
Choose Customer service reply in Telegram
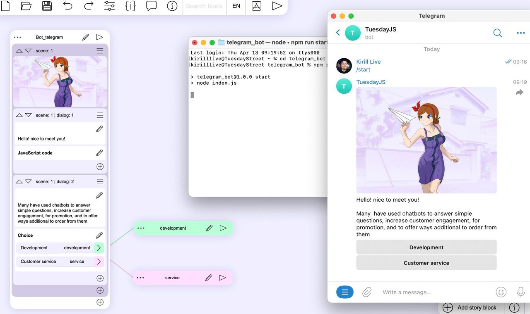tap(426, 263)
